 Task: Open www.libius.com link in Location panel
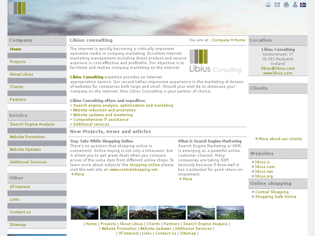[278, 73]
